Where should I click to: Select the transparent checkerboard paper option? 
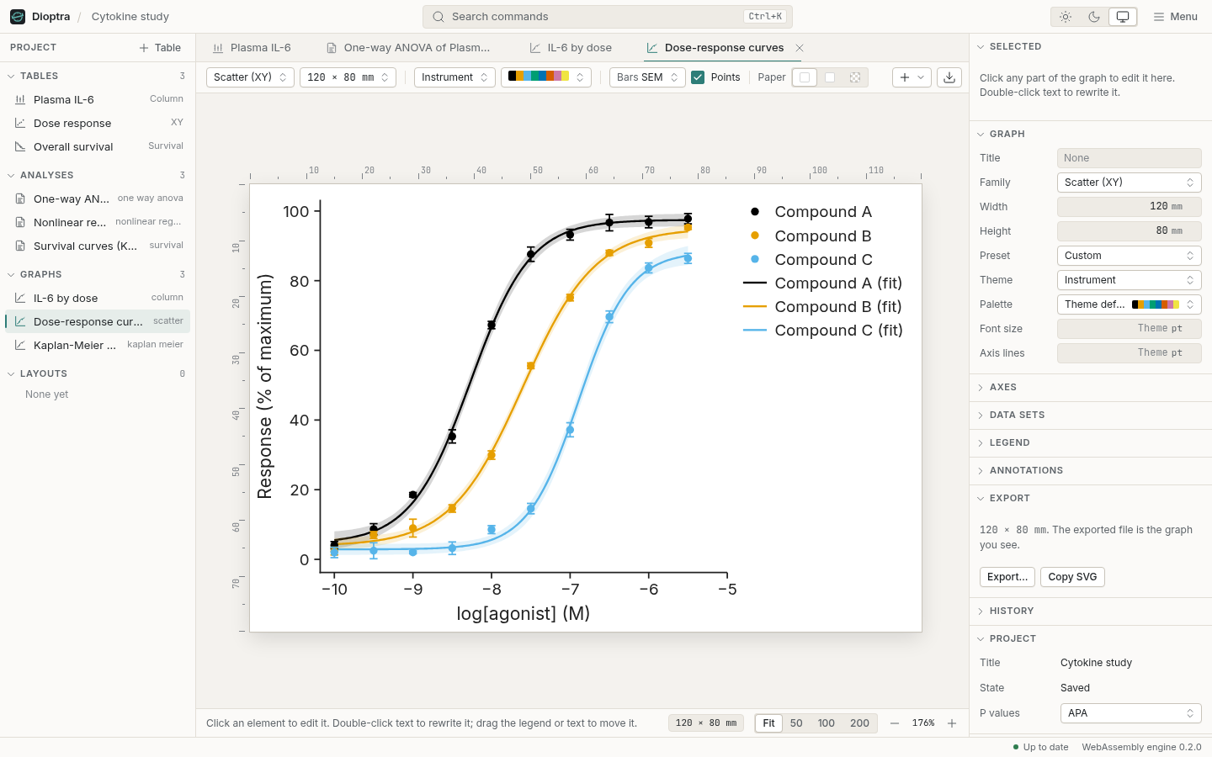(x=855, y=77)
